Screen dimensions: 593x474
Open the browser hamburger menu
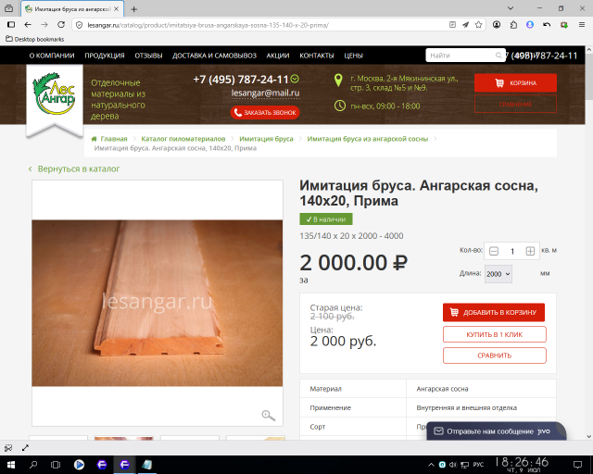pyautogui.click(x=582, y=25)
